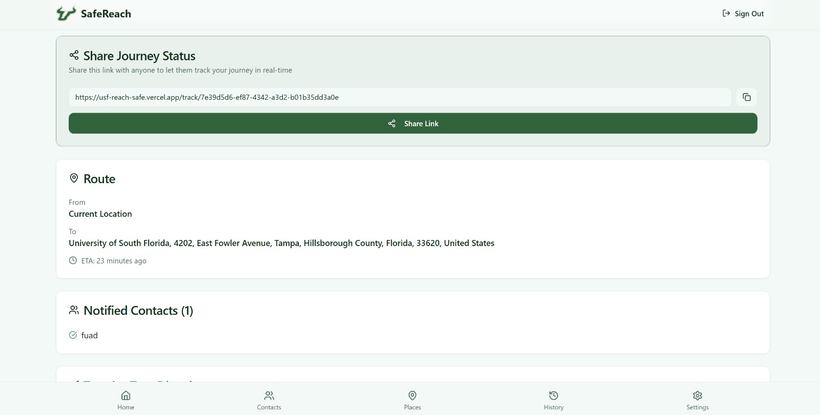Go to the Settings tab
Screen dimensions: 820x415
698,400
